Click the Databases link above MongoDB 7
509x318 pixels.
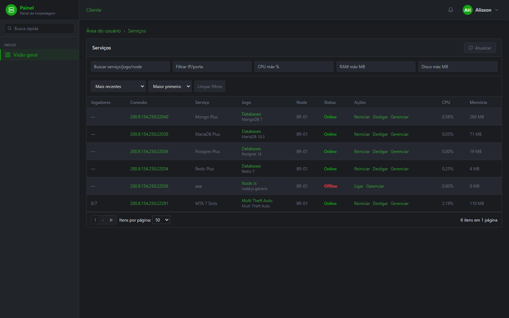click(x=251, y=114)
